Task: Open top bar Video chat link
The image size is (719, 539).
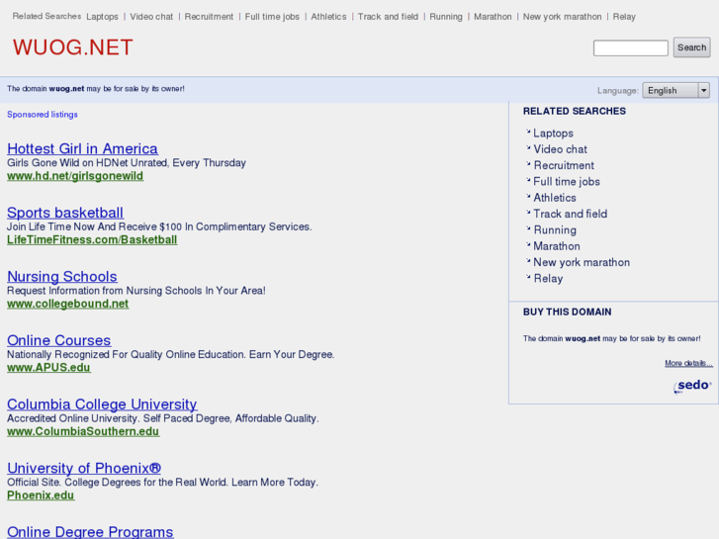Action: [x=151, y=17]
